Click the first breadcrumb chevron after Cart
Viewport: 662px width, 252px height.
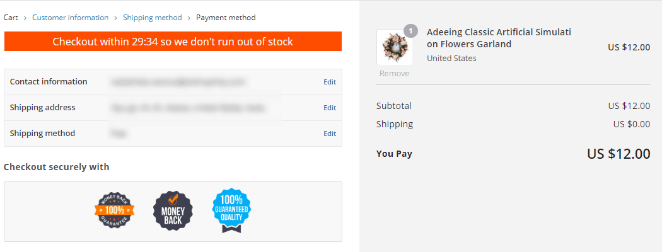(25, 18)
